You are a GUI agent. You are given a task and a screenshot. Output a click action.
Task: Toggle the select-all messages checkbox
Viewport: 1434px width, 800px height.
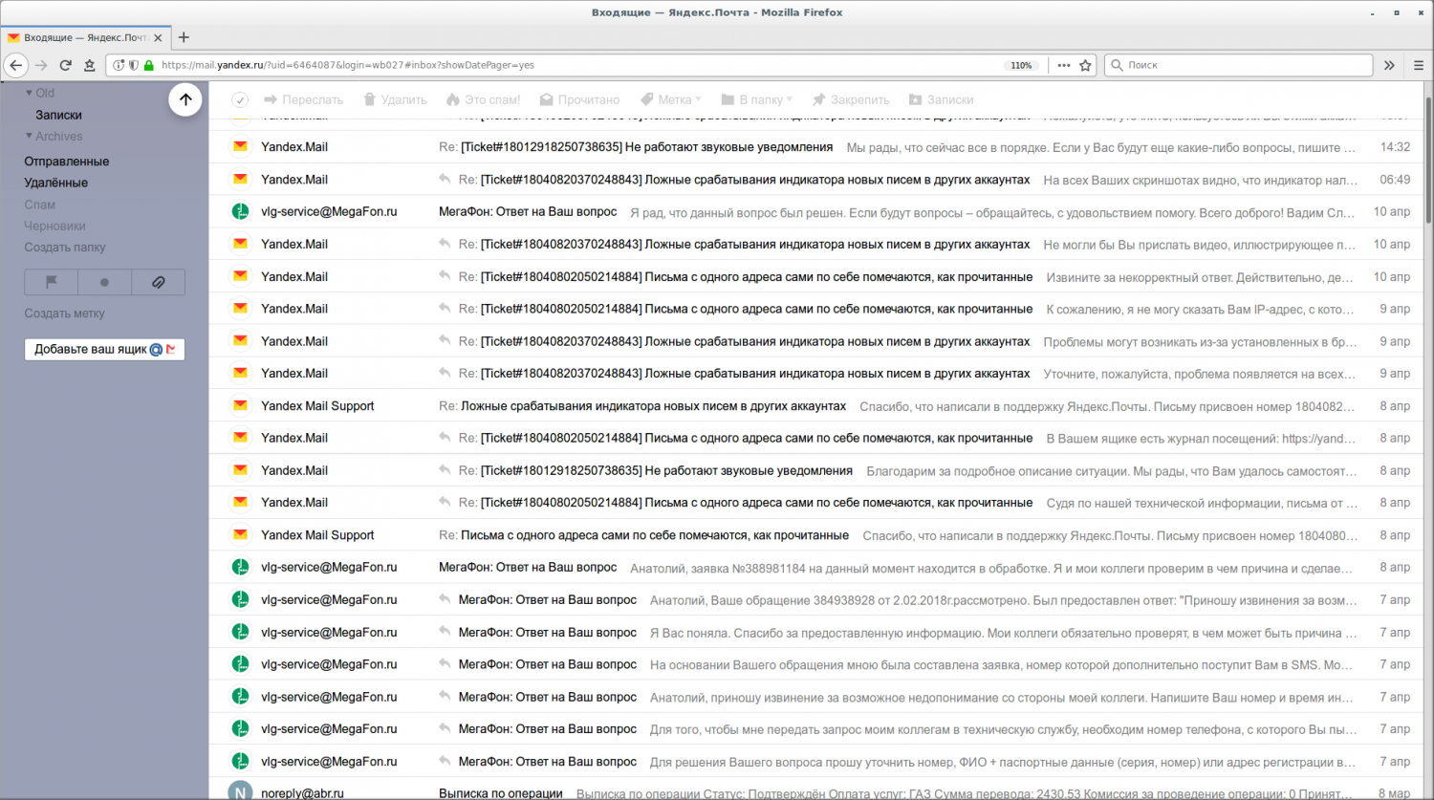[x=240, y=99]
